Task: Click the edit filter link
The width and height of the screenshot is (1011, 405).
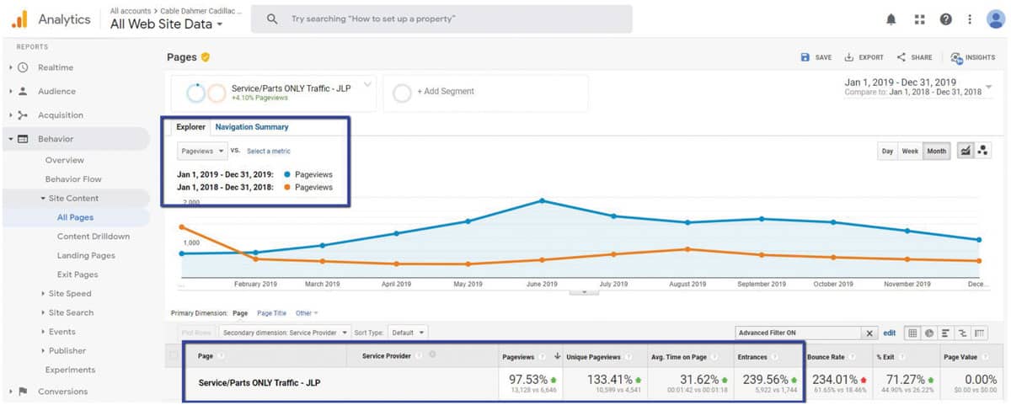Action: click(x=889, y=333)
